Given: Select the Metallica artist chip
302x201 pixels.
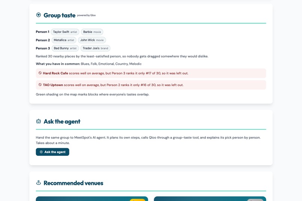Looking at the screenshot, I should (64, 40).
